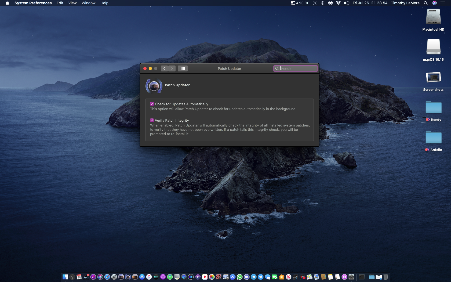This screenshot has height=282, width=451.
Task: Open News from the Dock
Action: [289, 277]
